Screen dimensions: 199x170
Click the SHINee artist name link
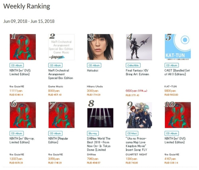coord(92,155)
